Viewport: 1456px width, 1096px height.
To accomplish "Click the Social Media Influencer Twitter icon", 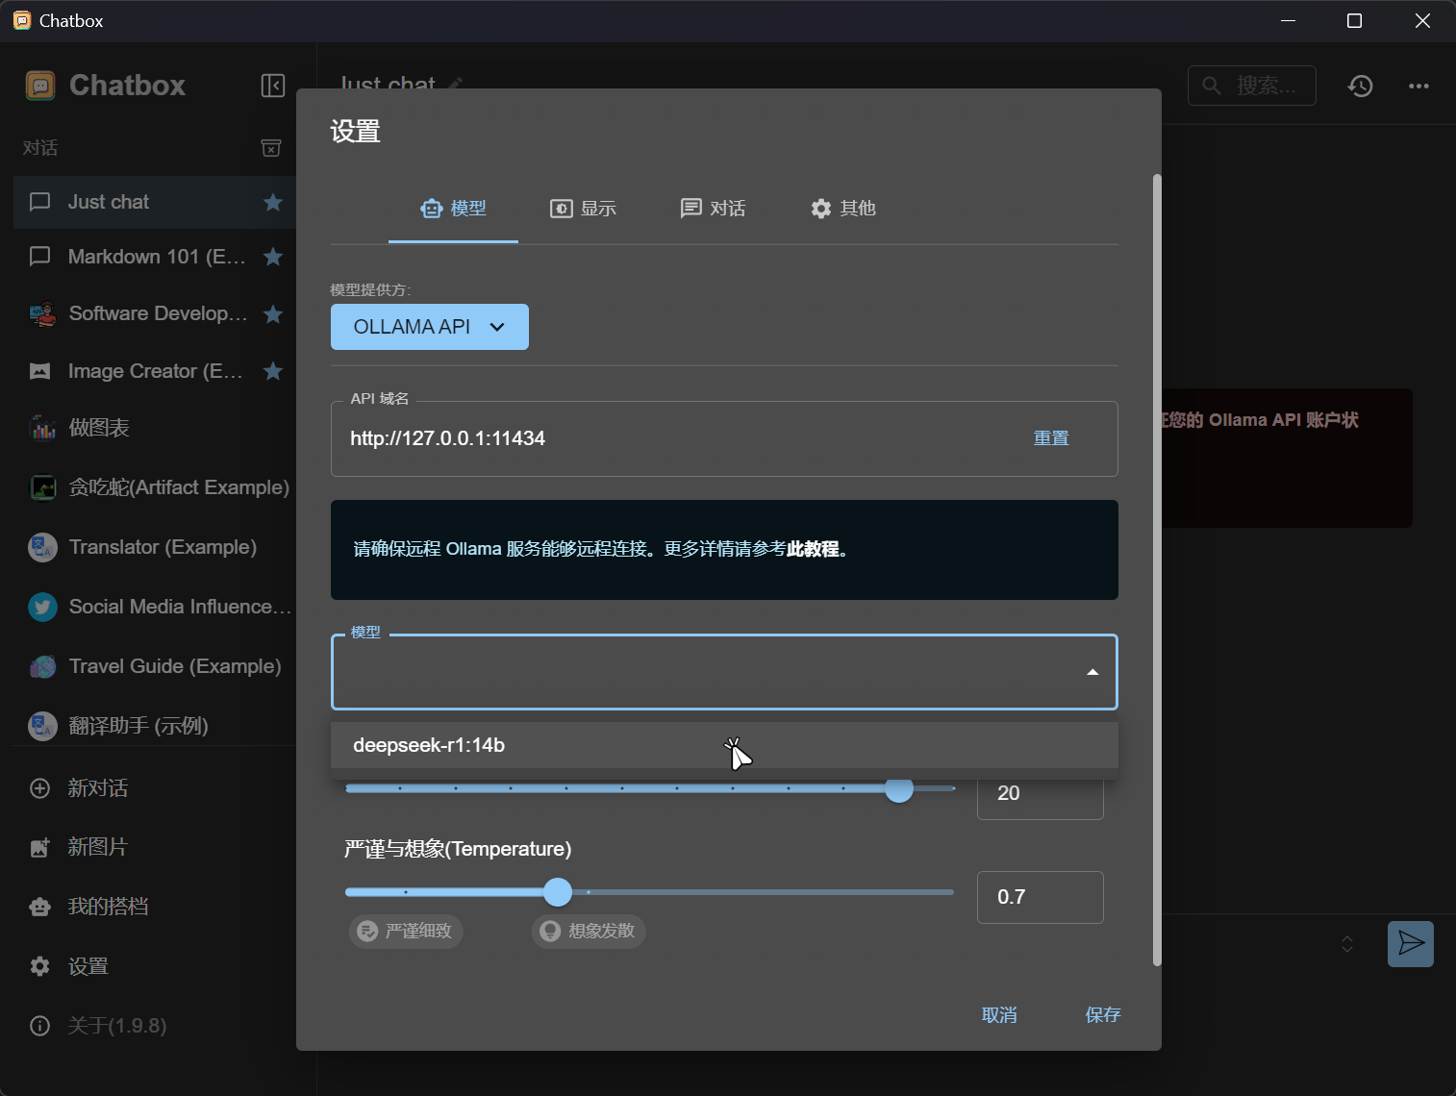I will click(42, 607).
